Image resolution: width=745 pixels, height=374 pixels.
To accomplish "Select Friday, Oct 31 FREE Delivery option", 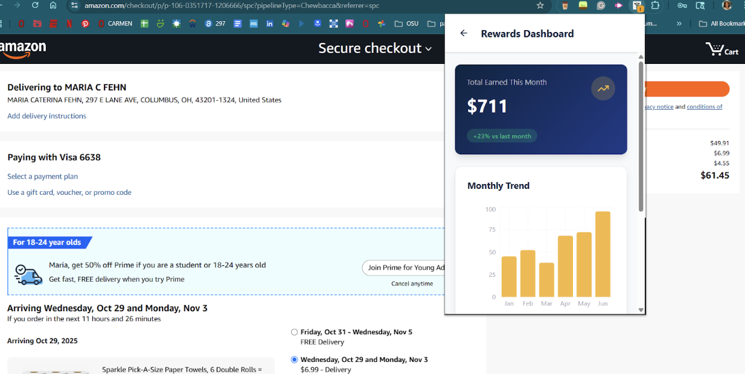I will pos(294,332).
